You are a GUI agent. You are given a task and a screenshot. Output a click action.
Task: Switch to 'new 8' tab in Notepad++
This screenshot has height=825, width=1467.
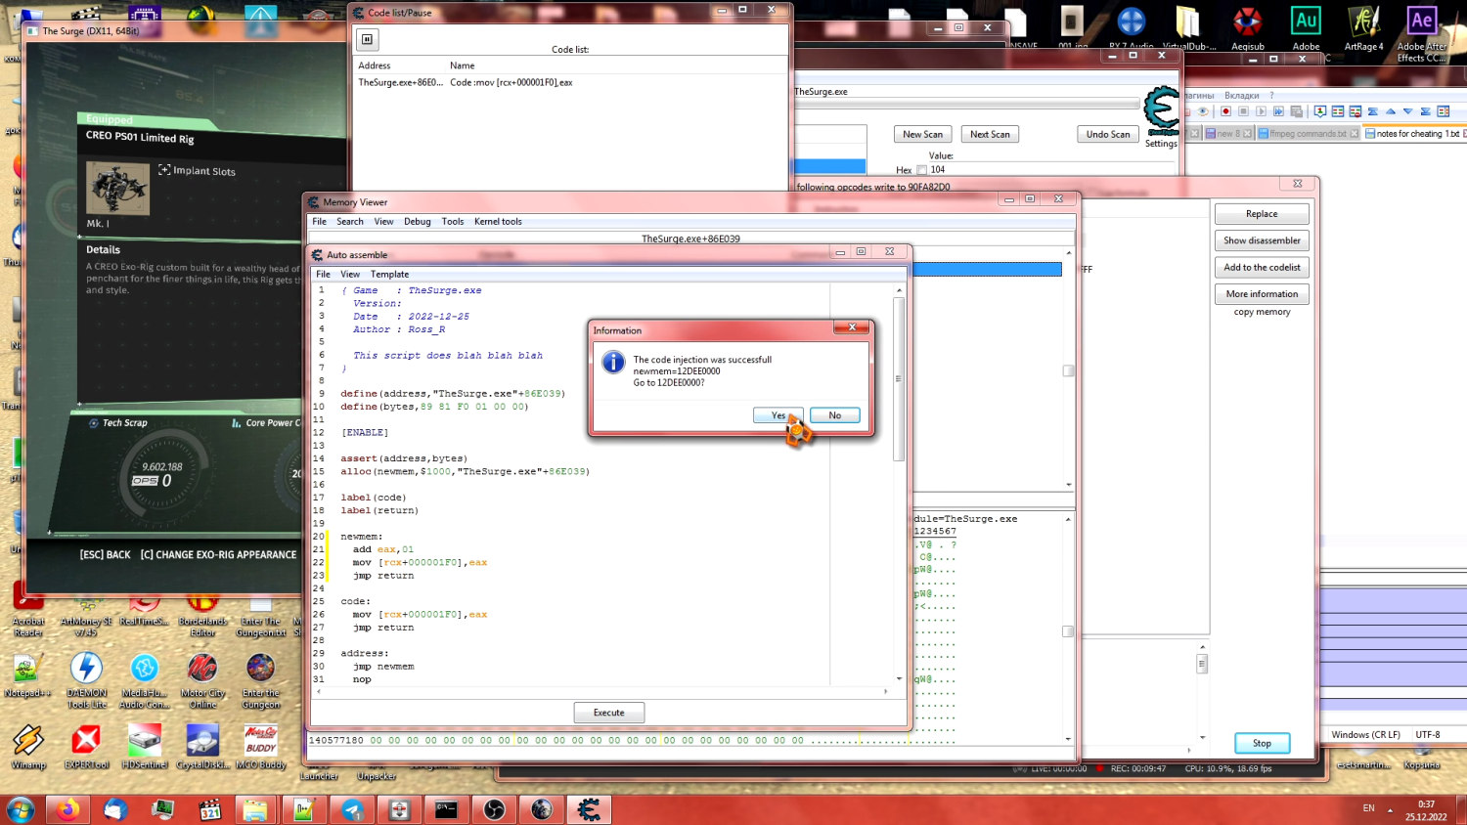click(x=1227, y=134)
